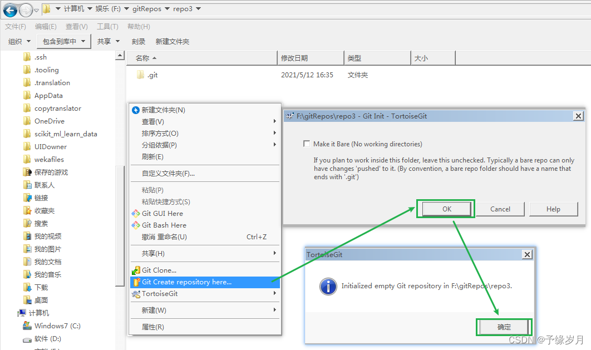Click Cancel in Git Init dialog
This screenshot has height=350, width=591.
(500, 209)
